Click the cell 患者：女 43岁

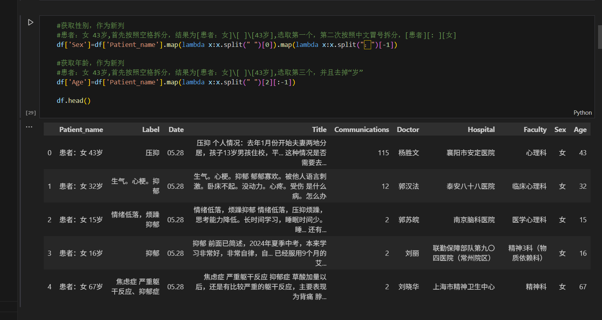click(81, 153)
